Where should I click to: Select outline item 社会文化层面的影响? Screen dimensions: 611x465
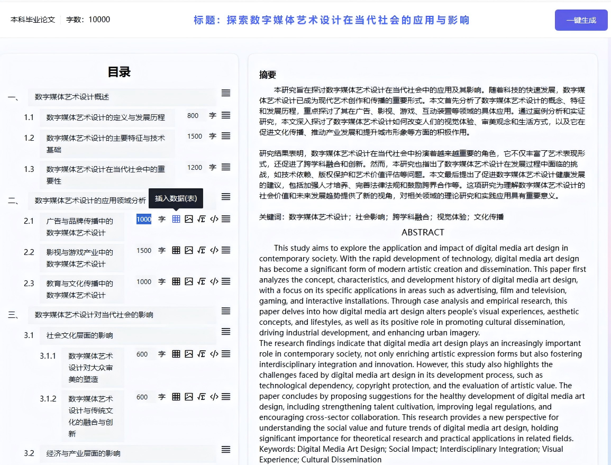point(79,335)
